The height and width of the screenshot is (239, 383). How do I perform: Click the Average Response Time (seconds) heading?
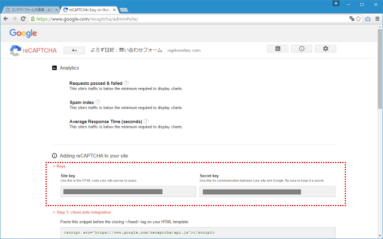pyautogui.click(x=106, y=121)
